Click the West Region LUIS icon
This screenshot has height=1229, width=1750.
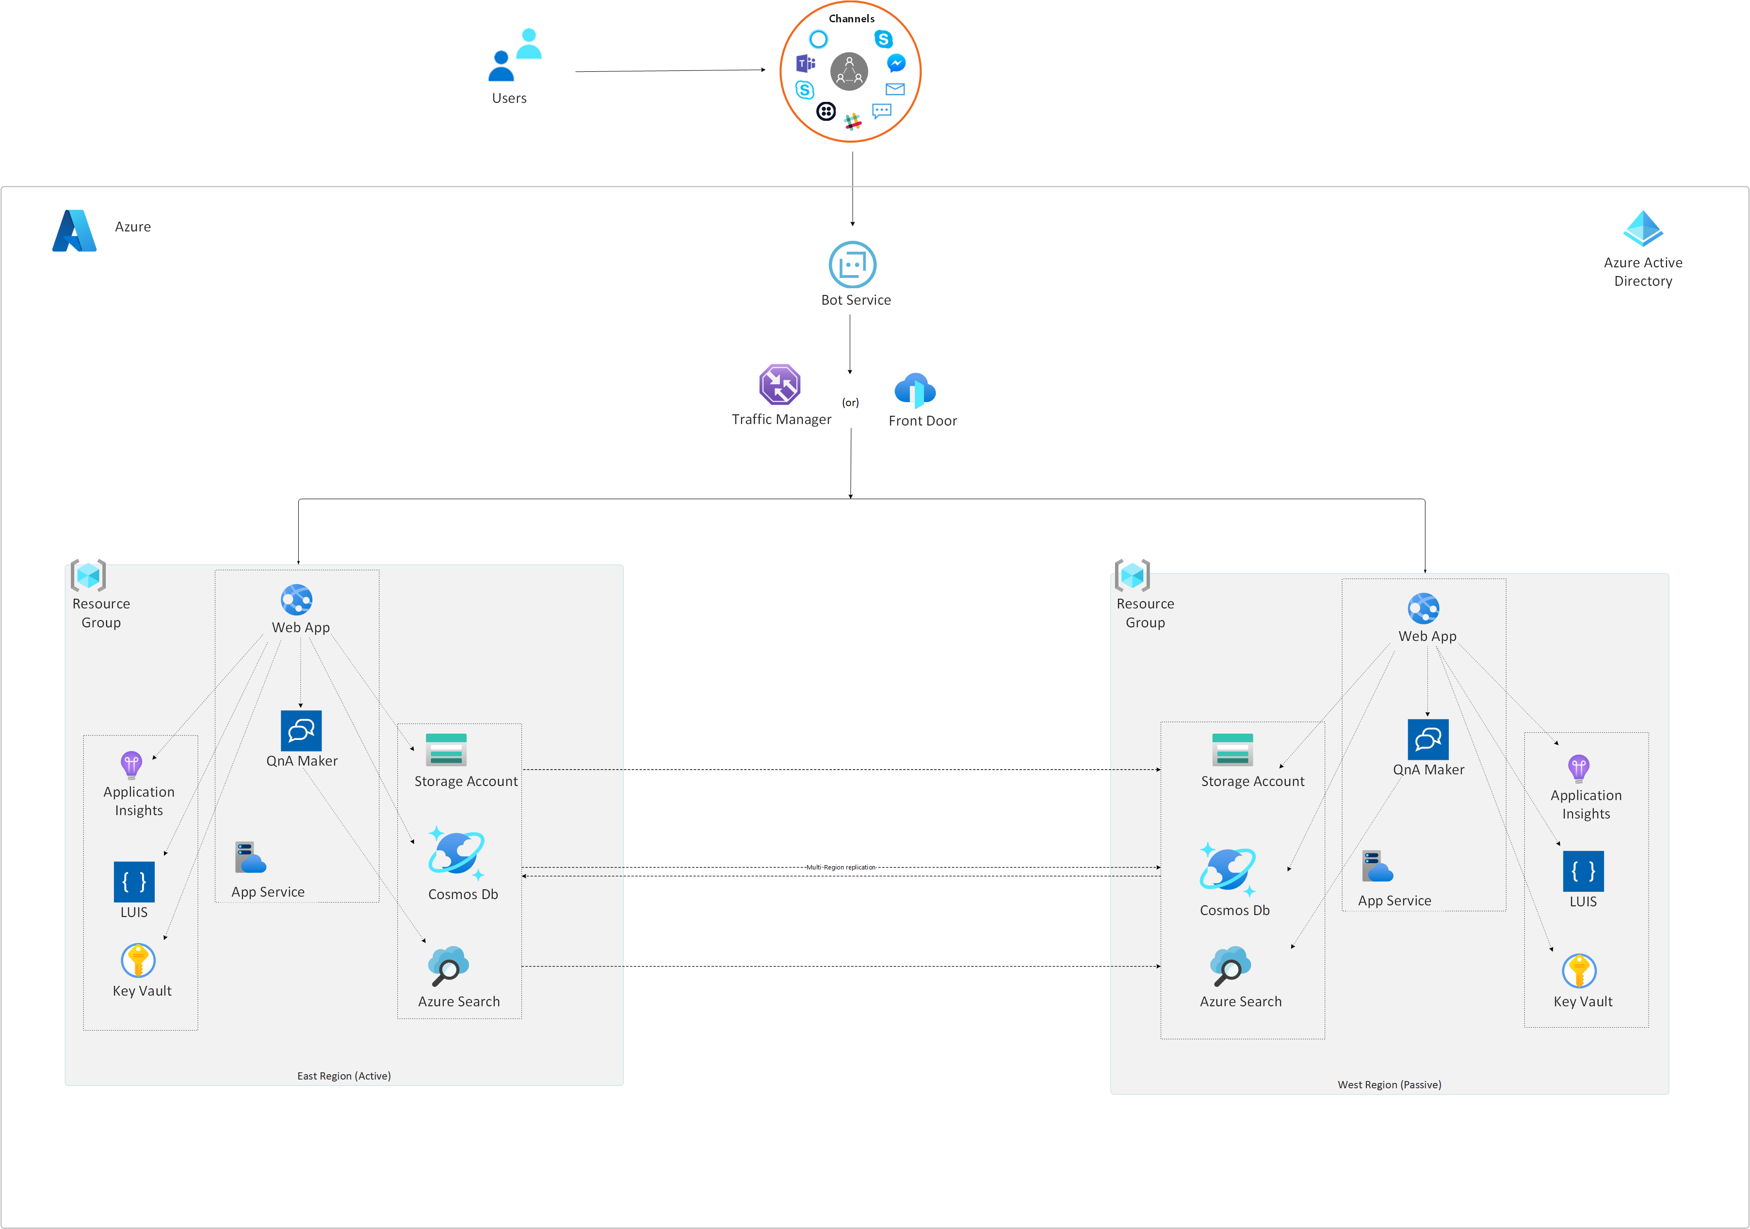(1583, 871)
